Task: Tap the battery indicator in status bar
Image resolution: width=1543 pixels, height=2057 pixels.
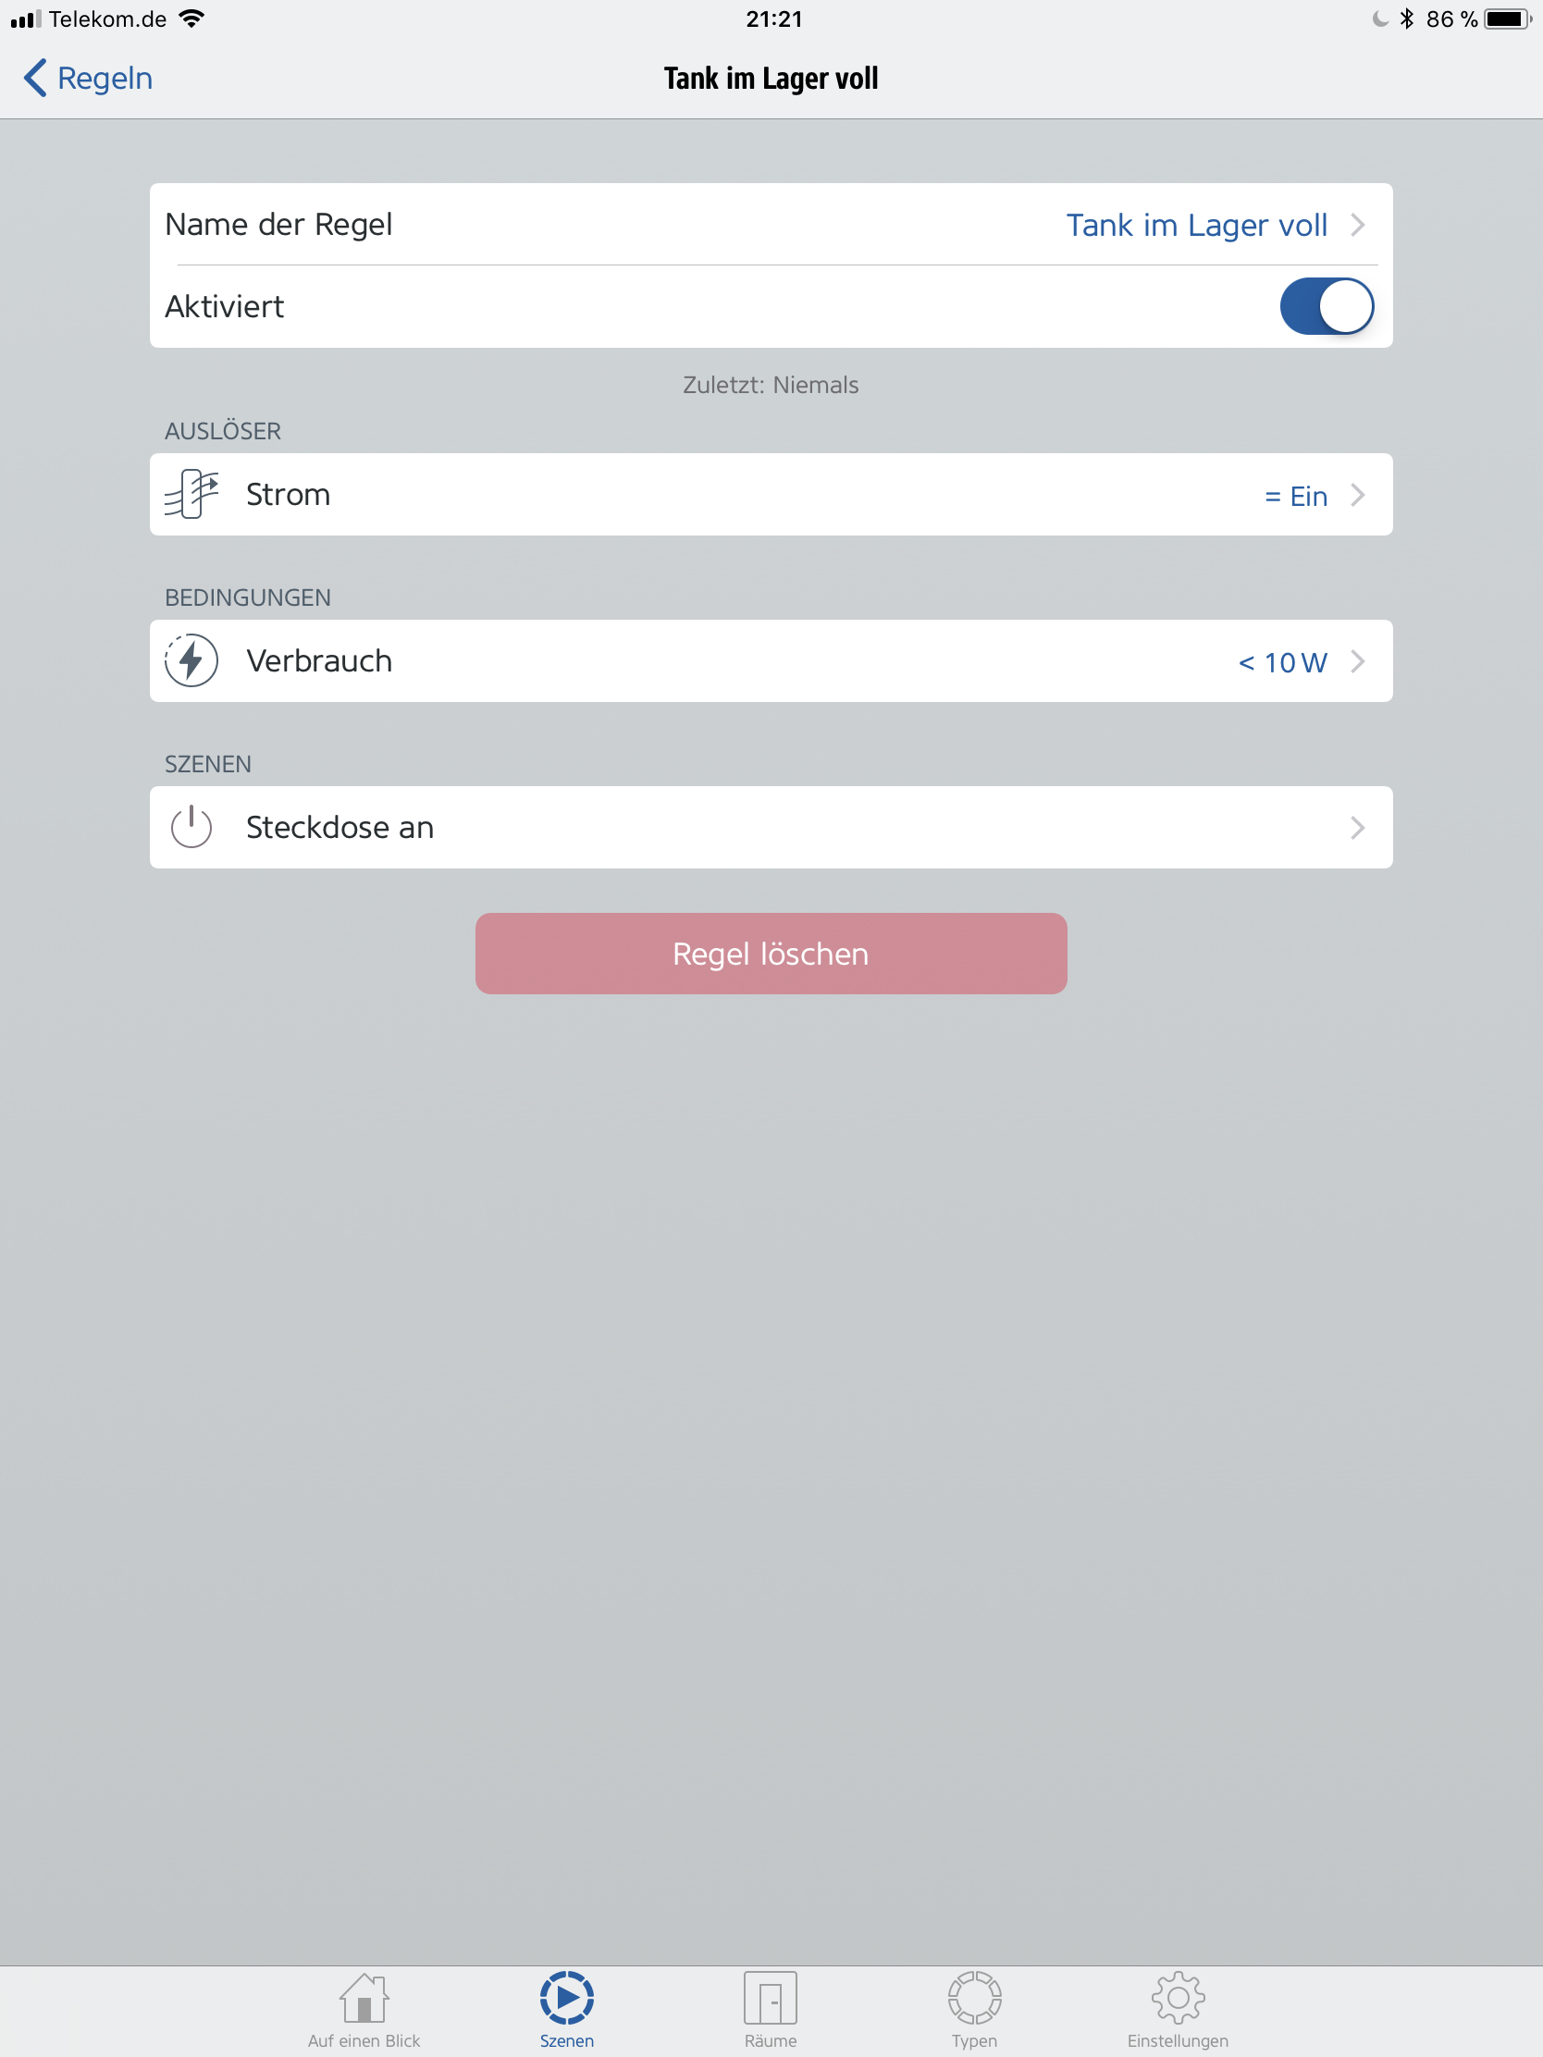Action: pyautogui.click(x=1507, y=18)
